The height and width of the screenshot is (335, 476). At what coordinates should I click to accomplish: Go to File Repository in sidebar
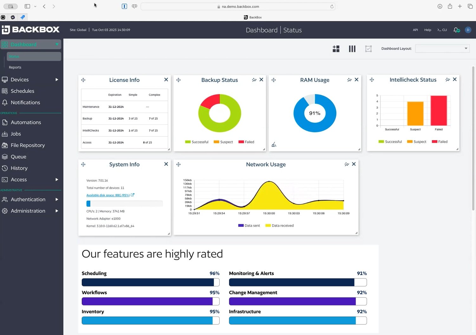point(28,145)
